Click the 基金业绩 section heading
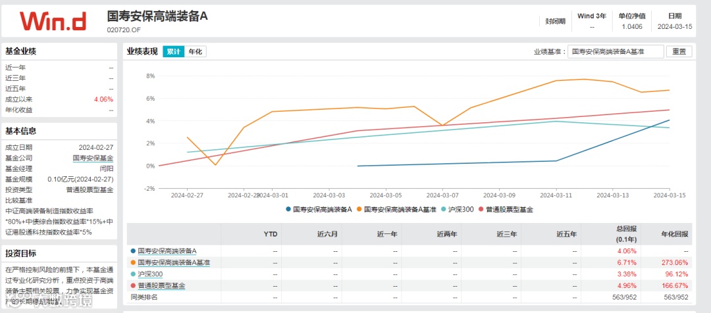 pyautogui.click(x=20, y=51)
